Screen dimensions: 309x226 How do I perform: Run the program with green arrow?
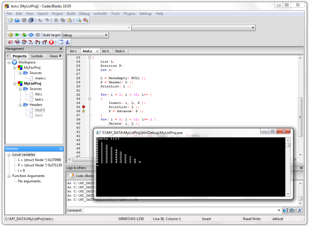coord(17,35)
